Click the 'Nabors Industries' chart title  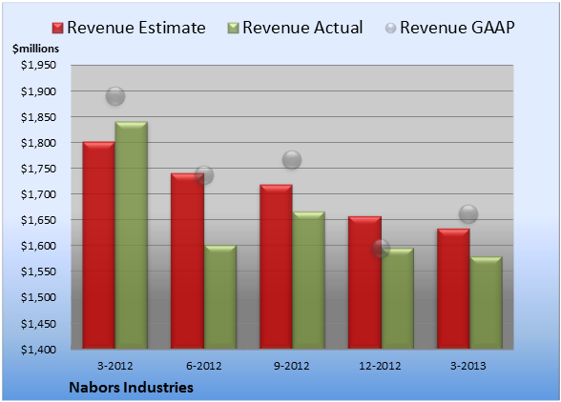click(131, 388)
